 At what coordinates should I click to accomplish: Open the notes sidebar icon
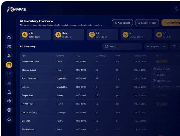pos(9,110)
